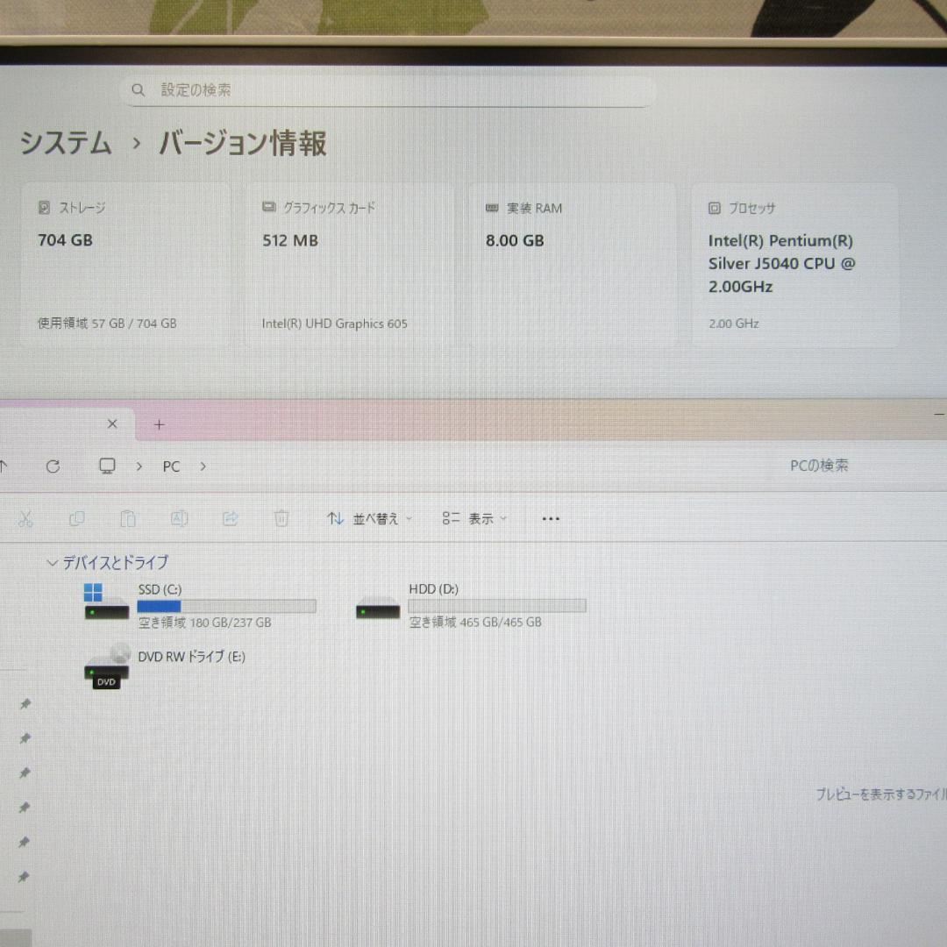Click the Paste icon

[x=128, y=518]
